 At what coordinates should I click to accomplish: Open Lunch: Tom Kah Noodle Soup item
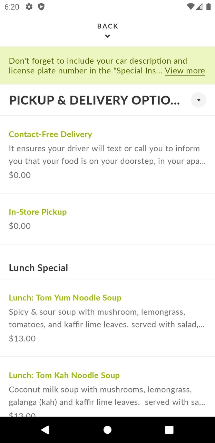click(64, 375)
